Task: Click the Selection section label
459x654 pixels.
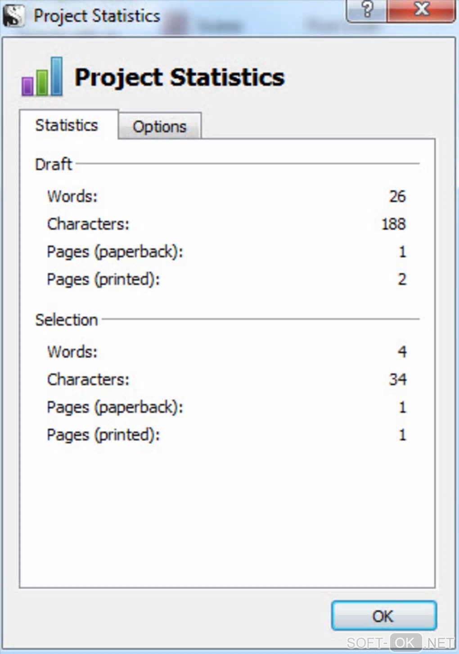Action: [67, 320]
